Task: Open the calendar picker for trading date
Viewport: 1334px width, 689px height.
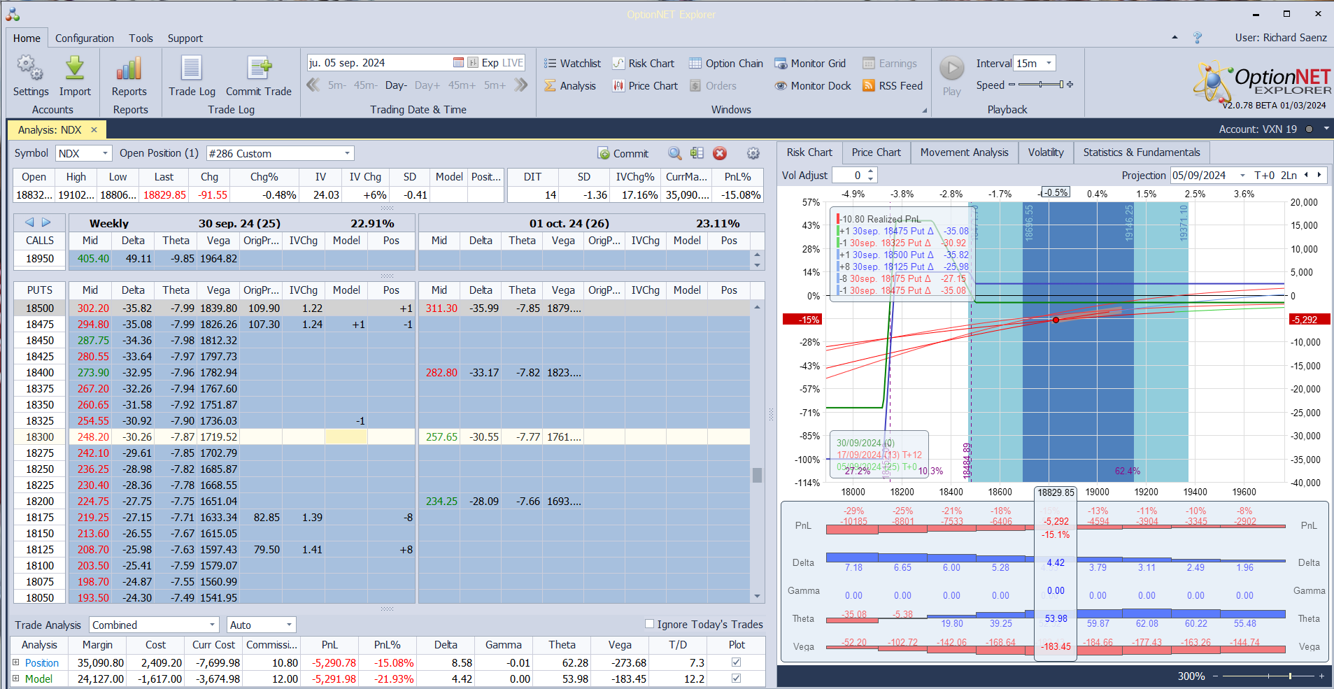Action: click(x=458, y=63)
